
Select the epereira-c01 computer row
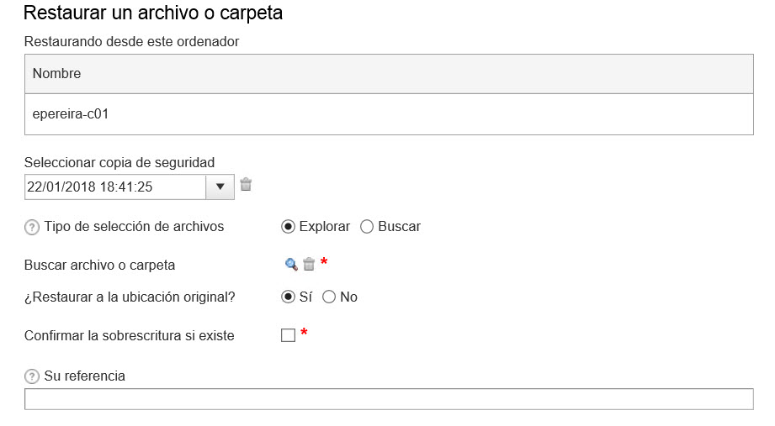click(x=389, y=114)
